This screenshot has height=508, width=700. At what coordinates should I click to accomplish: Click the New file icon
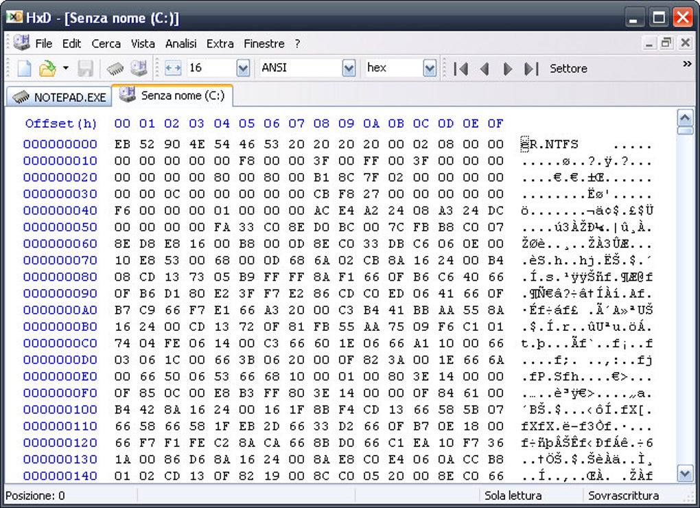point(24,68)
